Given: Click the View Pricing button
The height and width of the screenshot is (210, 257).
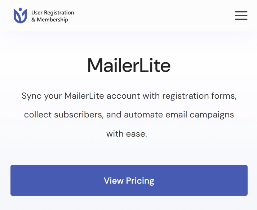Looking at the screenshot, I should click(x=129, y=180).
